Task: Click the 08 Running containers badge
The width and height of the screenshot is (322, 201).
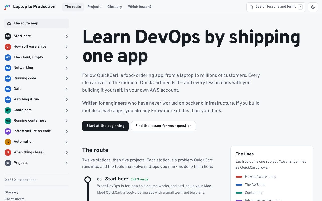Action: [8, 121]
